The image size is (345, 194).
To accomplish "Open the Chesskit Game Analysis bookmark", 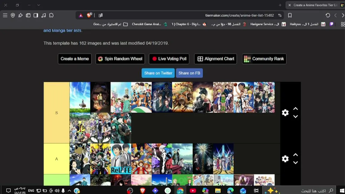I will (149, 24).
